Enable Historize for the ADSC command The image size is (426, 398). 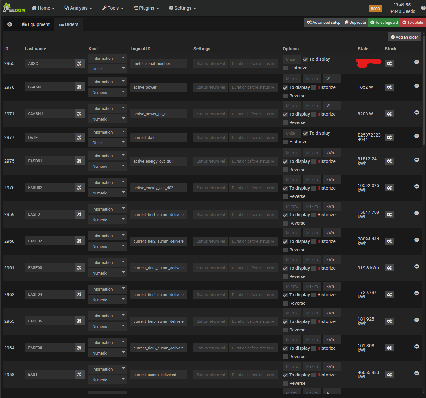(285, 68)
